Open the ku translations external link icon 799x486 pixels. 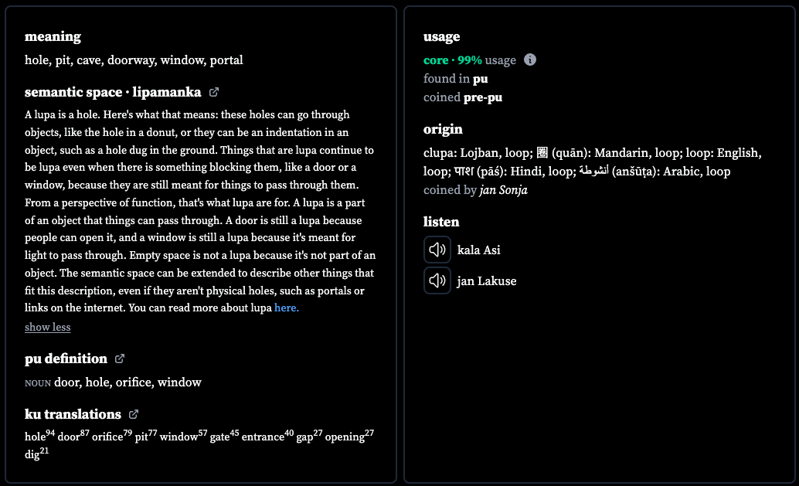click(x=134, y=414)
